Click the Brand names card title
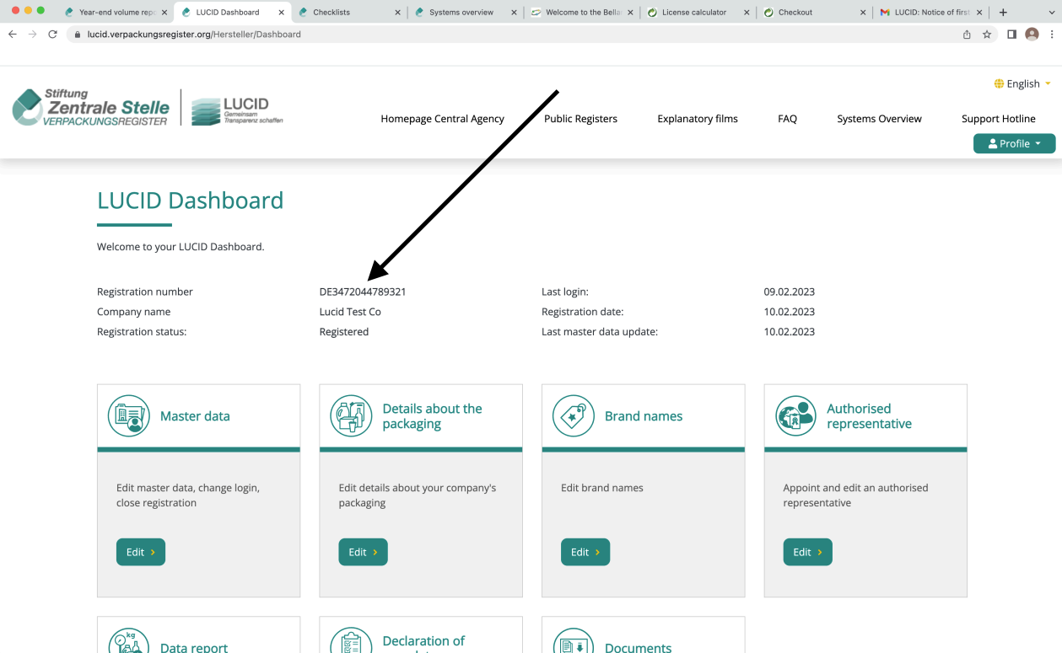The width and height of the screenshot is (1062, 653). click(x=644, y=416)
